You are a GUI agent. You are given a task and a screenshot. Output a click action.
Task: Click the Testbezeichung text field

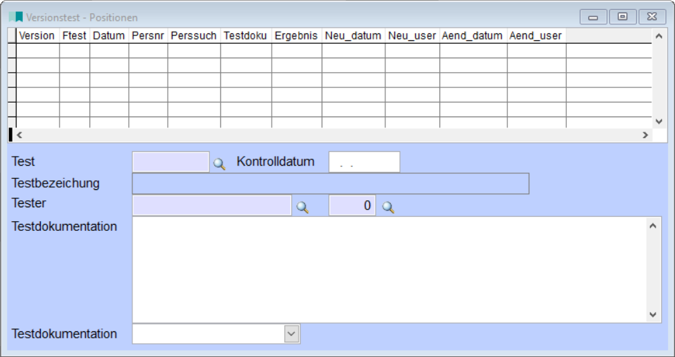331,184
